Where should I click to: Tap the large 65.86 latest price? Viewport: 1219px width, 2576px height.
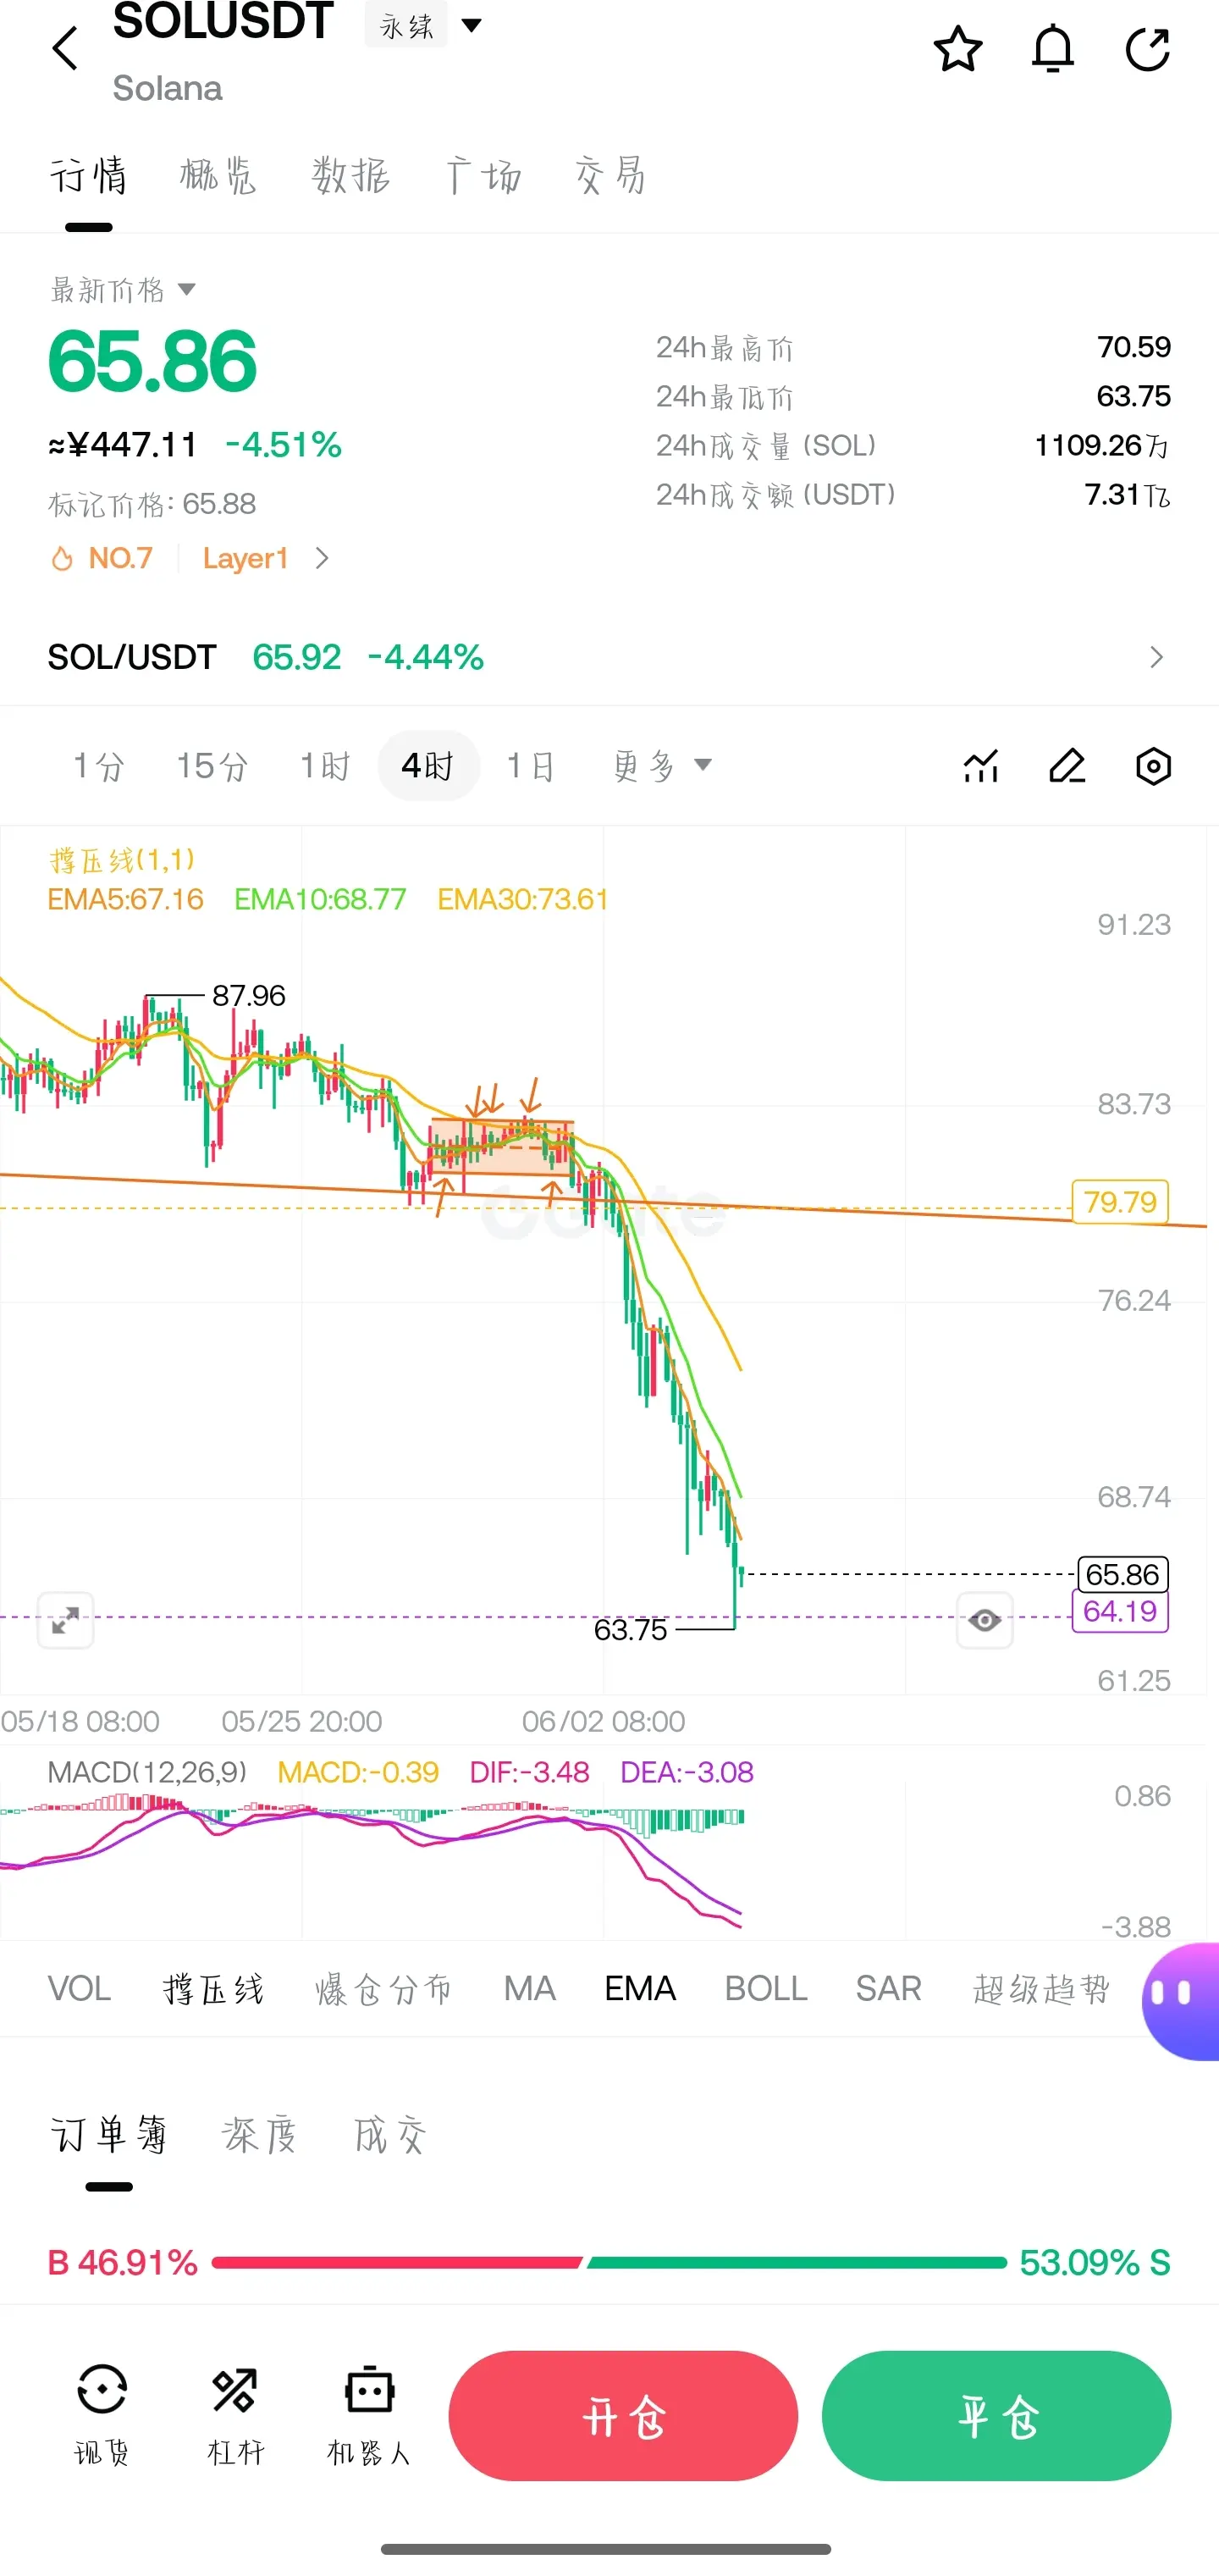point(152,362)
